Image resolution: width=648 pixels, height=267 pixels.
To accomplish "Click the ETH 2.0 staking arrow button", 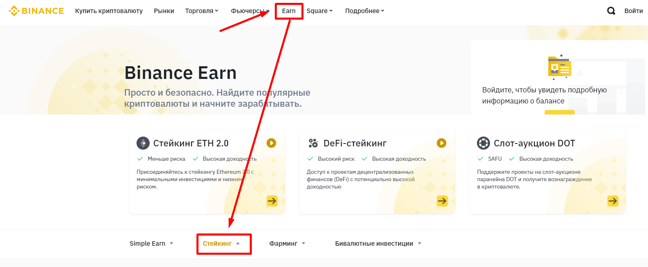I will pos(272,201).
